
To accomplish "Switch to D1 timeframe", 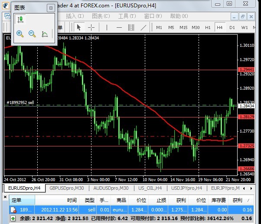I will [232, 27].
